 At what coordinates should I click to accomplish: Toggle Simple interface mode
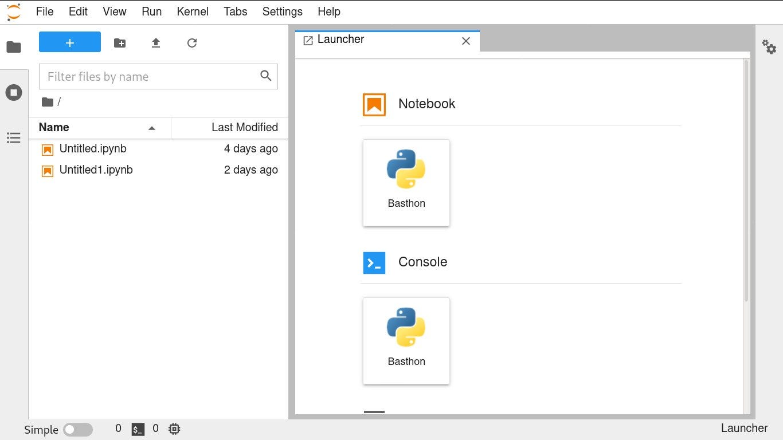(x=79, y=429)
